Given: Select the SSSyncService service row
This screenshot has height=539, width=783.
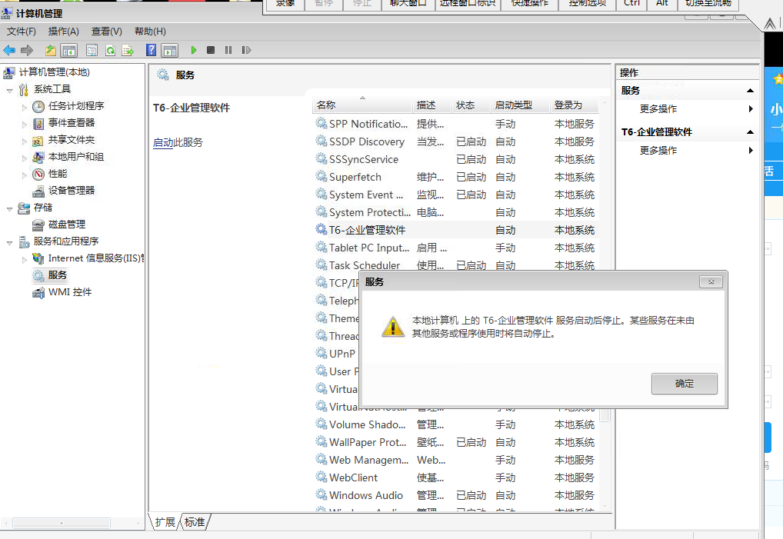Looking at the screenshot, I should coord(456,159).
